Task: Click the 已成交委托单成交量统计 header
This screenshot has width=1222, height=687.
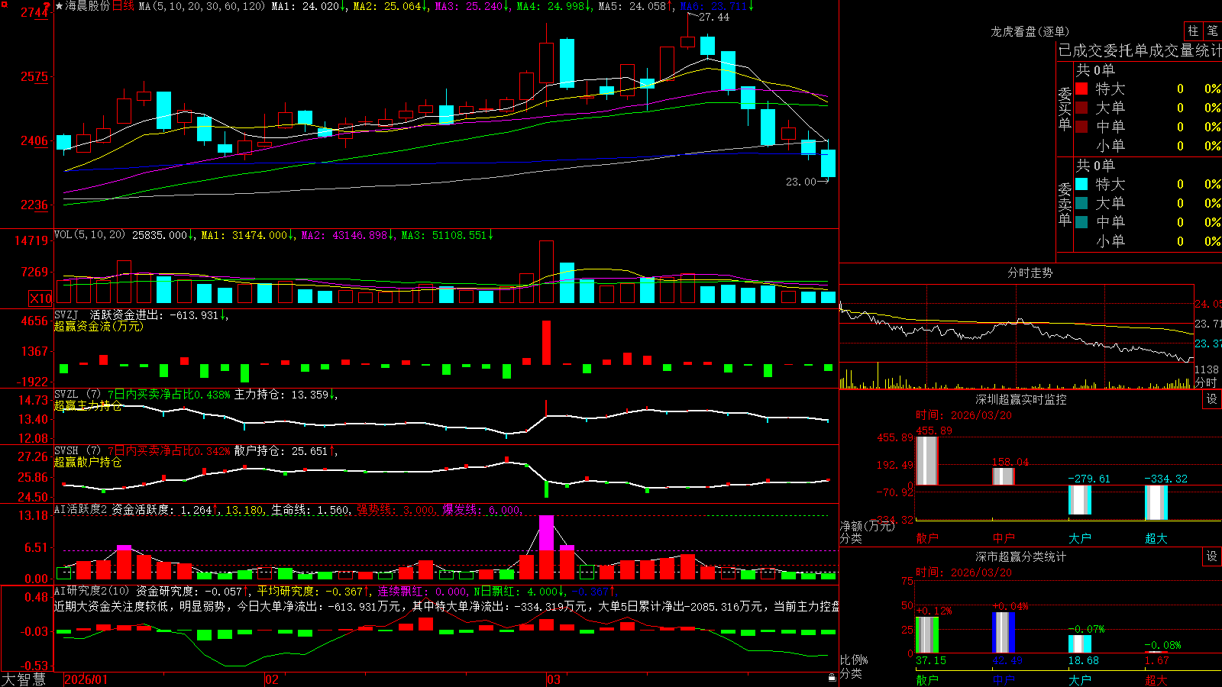Action: [1140, 50]
